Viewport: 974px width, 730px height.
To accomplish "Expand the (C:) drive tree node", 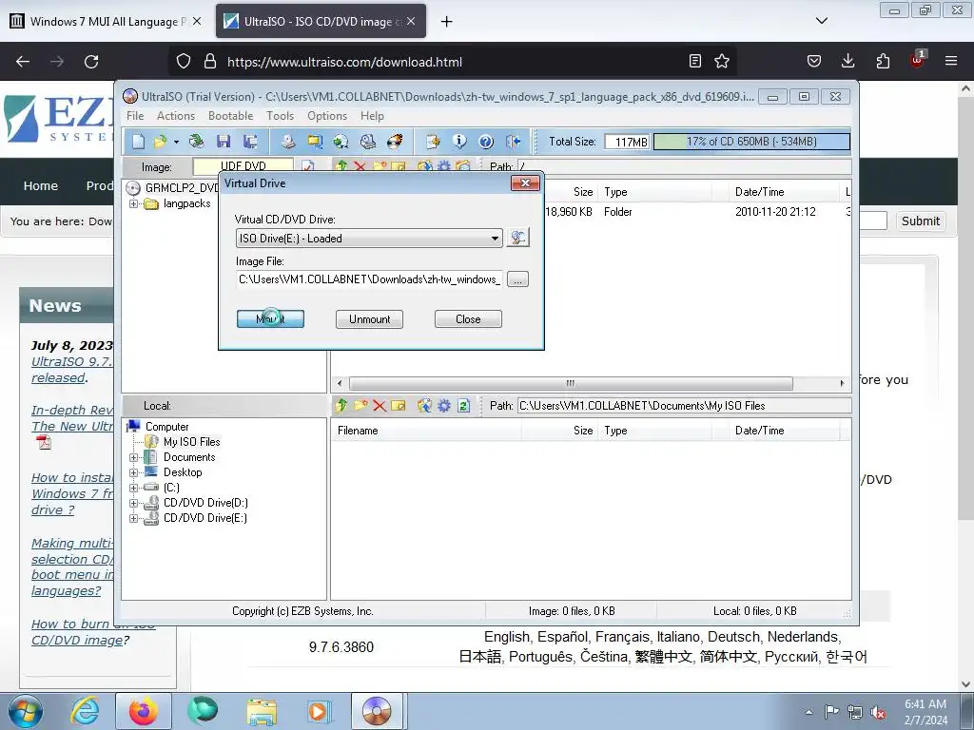I will pos(133,488).
